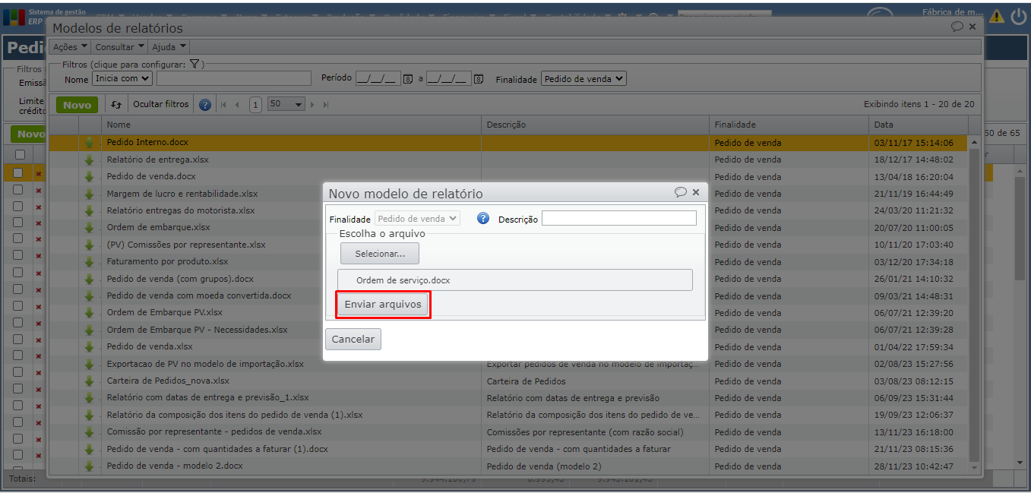Screen dimensions: 1031x493
Task: Download Carteira de Pedidos_nova.xlsx
Action: pos(89,381)
